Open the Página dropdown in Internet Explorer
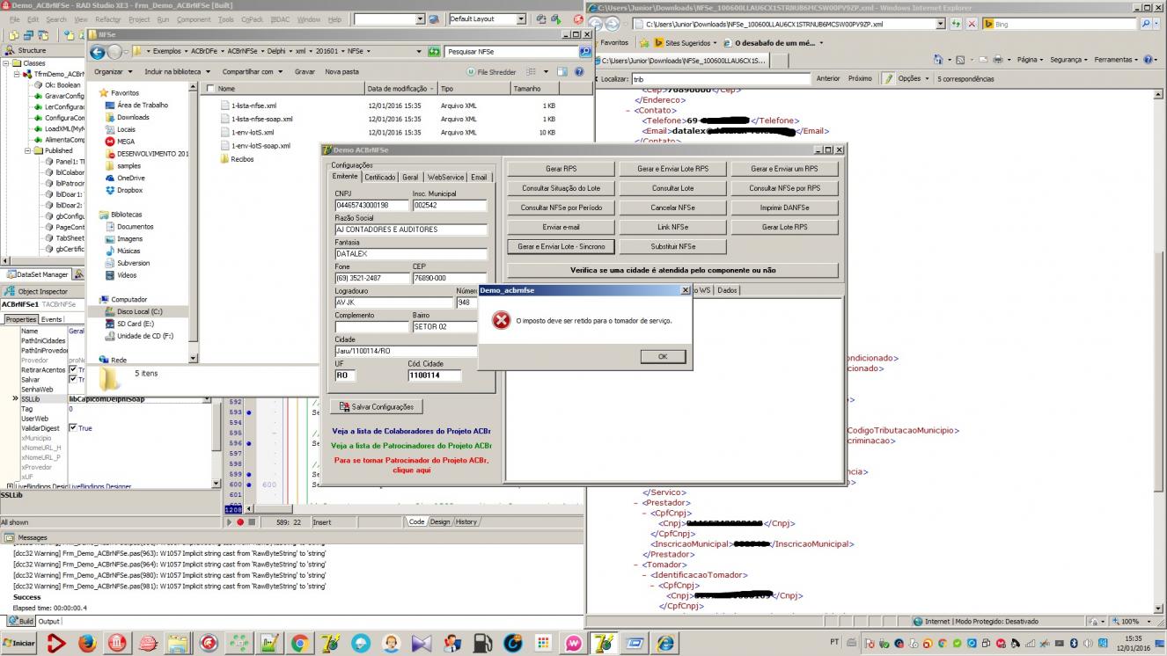 click(1030, 60)
